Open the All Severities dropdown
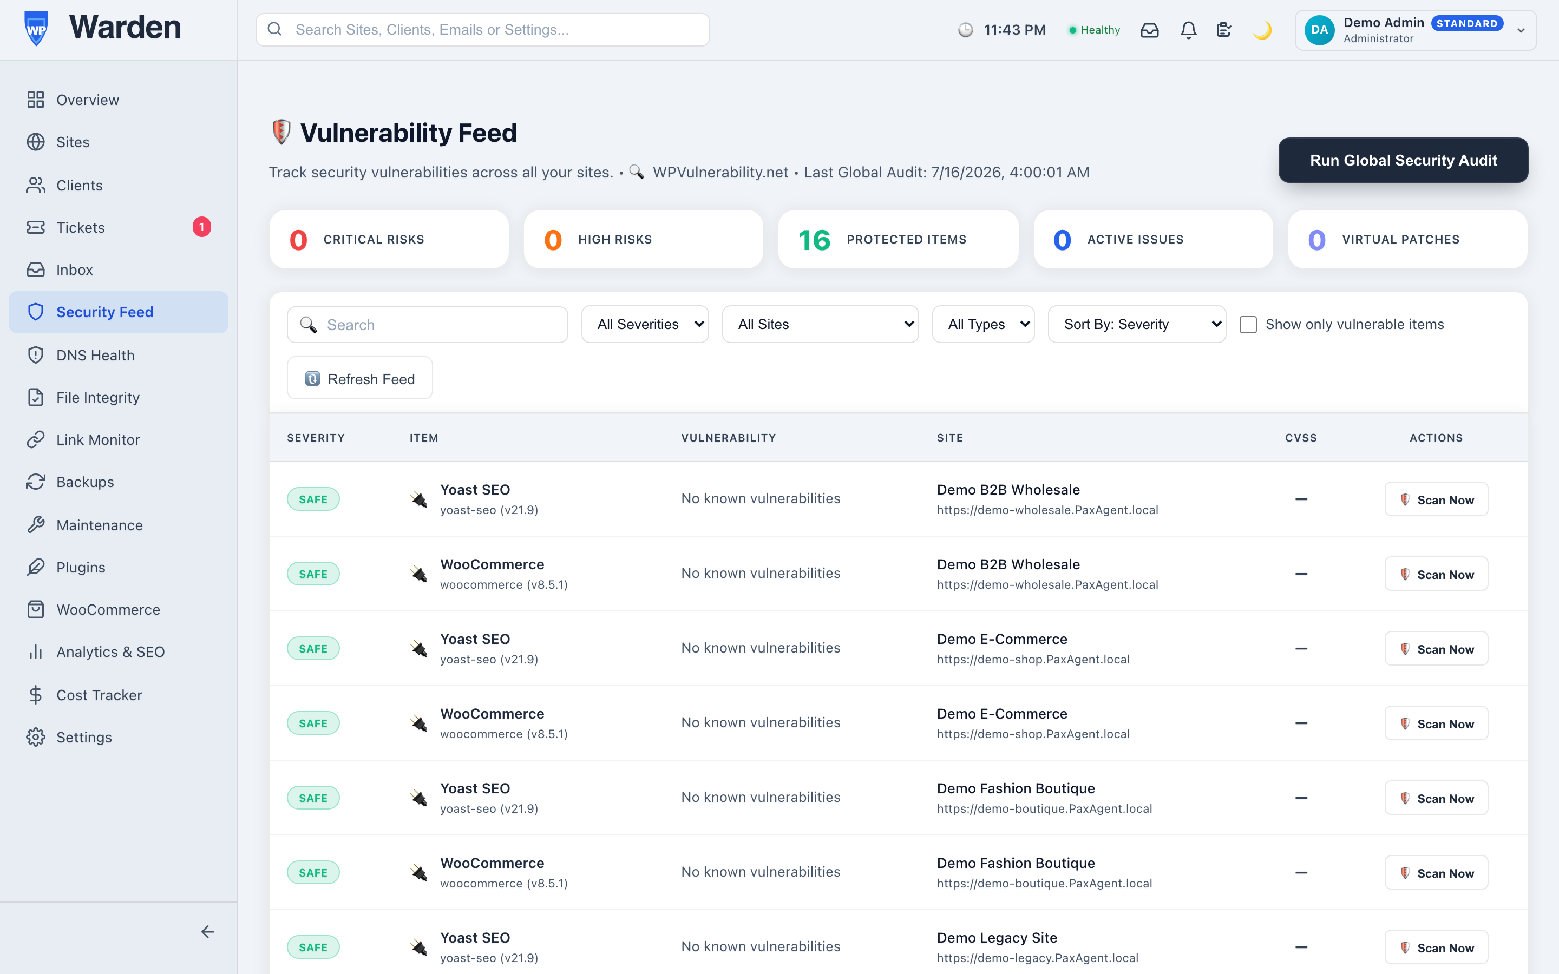This screenshot has width=1559, height=974. (645, 324)
